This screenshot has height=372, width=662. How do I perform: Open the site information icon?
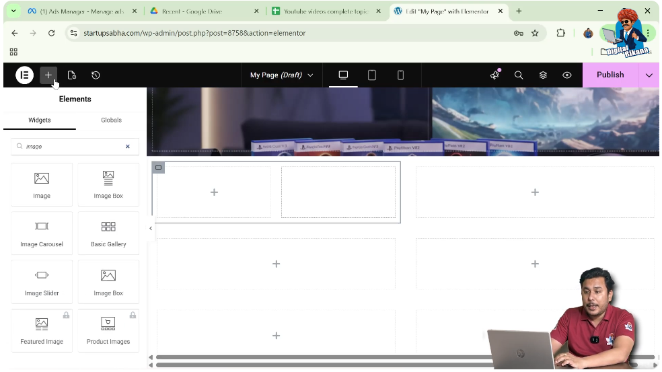[73, 33]
